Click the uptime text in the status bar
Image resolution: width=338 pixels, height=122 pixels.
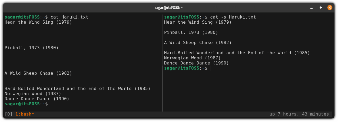(x=299, y=114)
